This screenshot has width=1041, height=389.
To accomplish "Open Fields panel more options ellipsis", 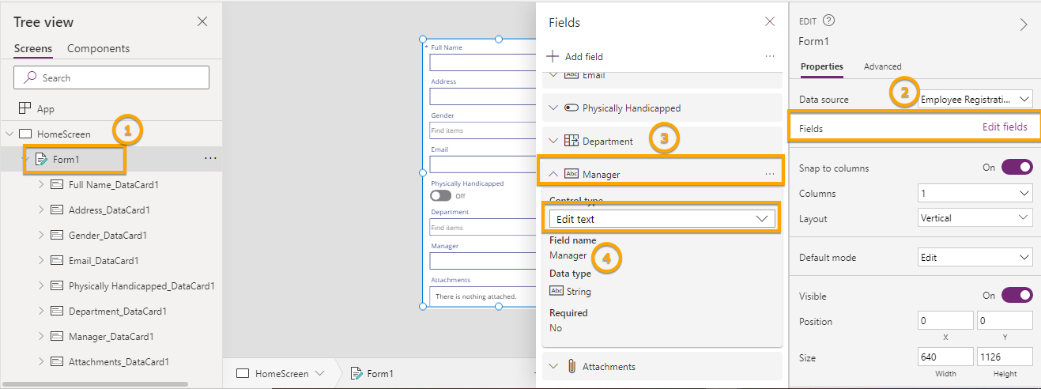I will coord(769,57).
